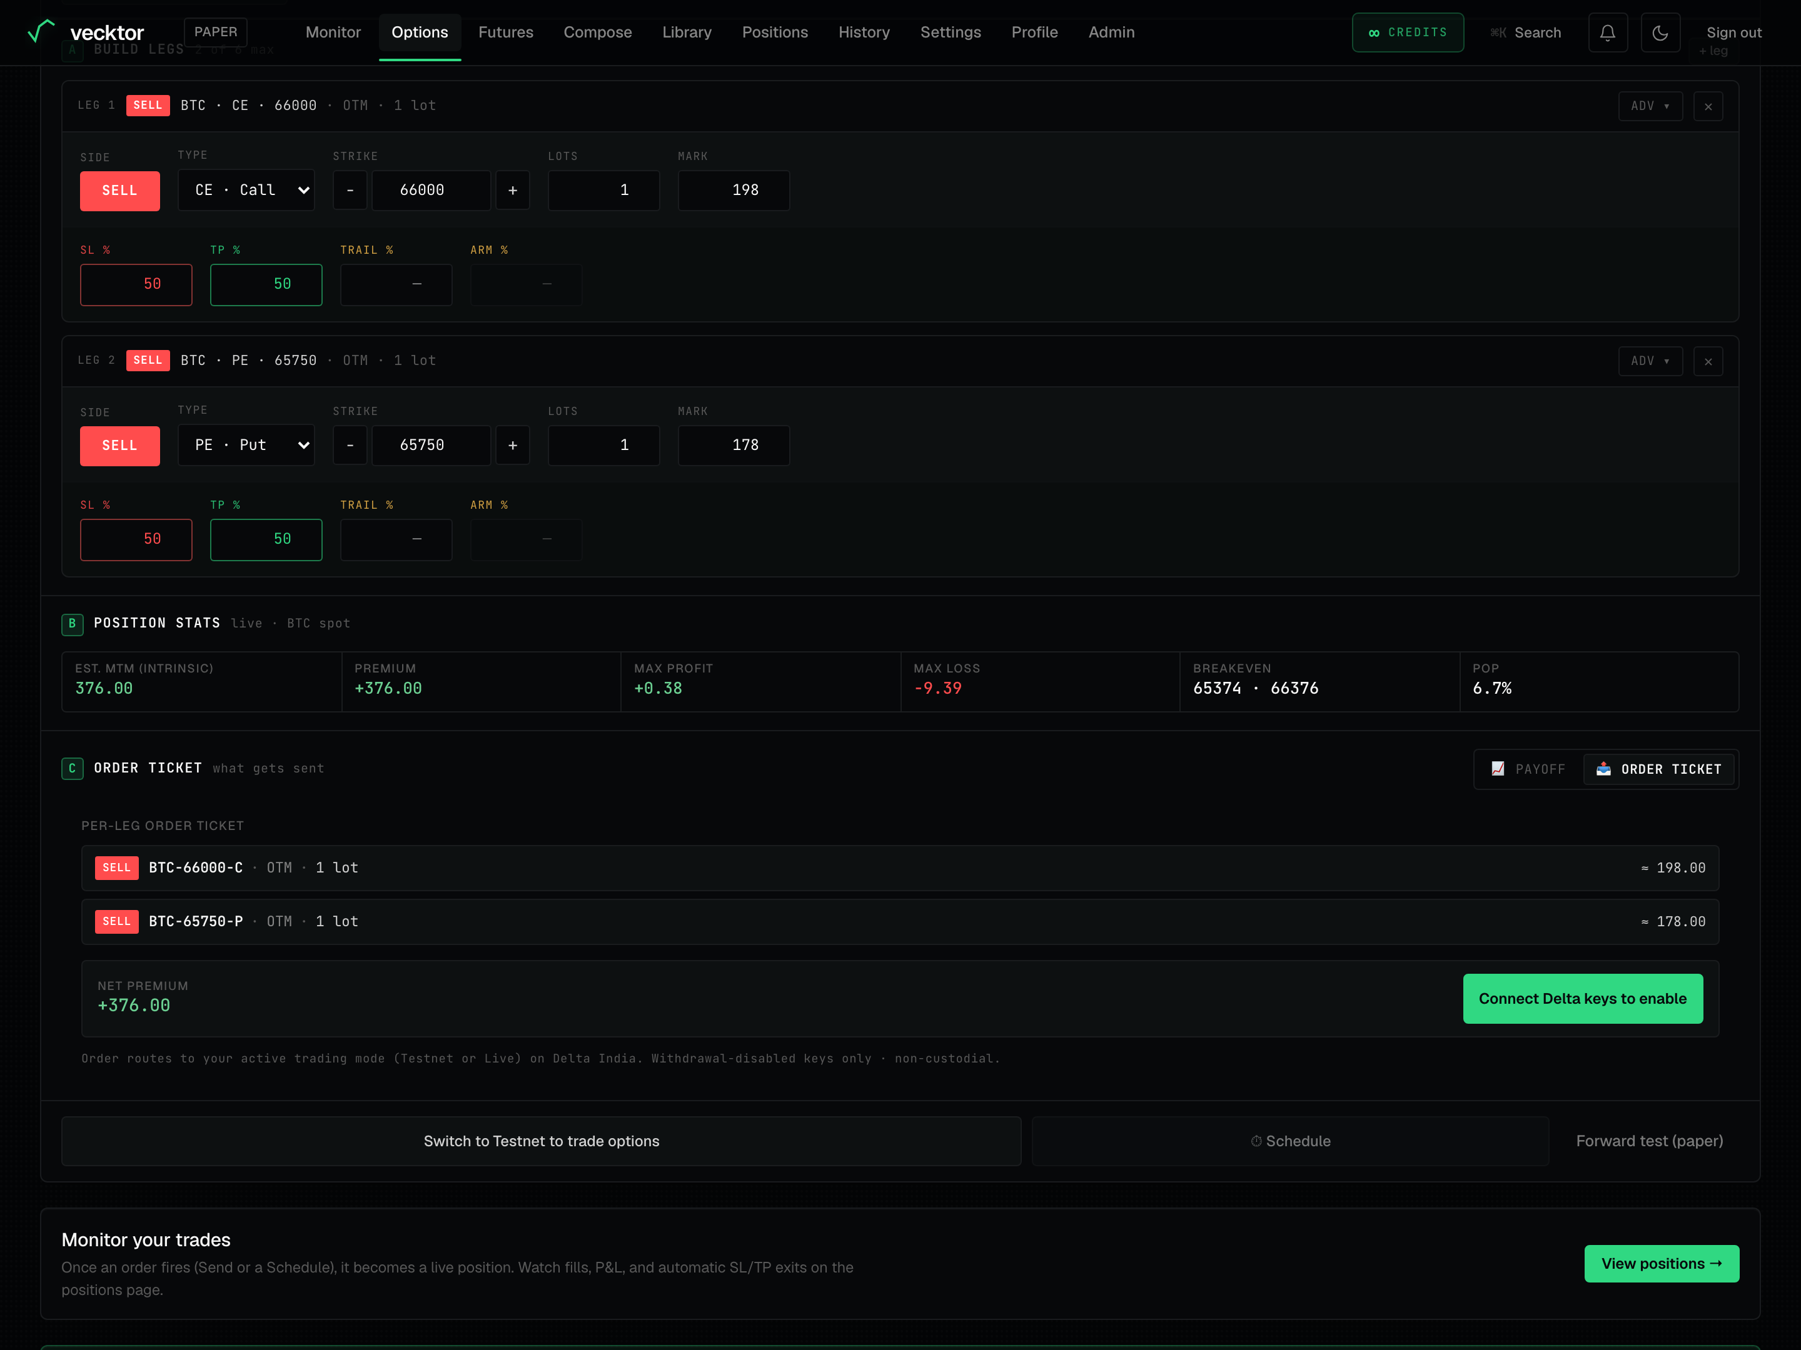Viewport: 1801px width, 1350px height.
Task: Edit the Leg 2 SL % field
Action: [x=136, y=539]
